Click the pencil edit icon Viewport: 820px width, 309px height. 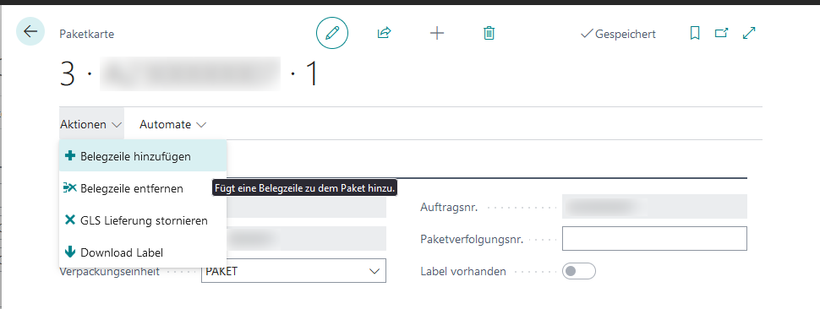click(x=332, y=34)
